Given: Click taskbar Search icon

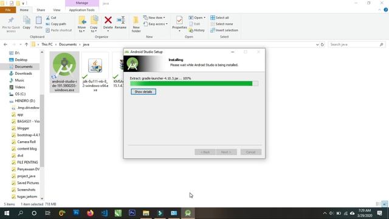Looking at the screenshot, I should 21,213.
